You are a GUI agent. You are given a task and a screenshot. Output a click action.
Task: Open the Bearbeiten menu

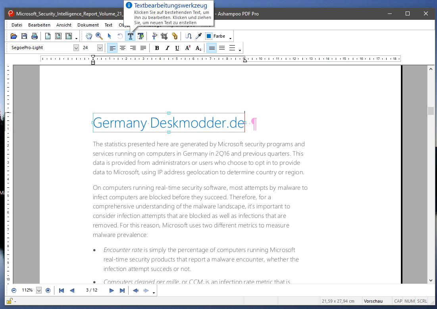coord(39,25)
